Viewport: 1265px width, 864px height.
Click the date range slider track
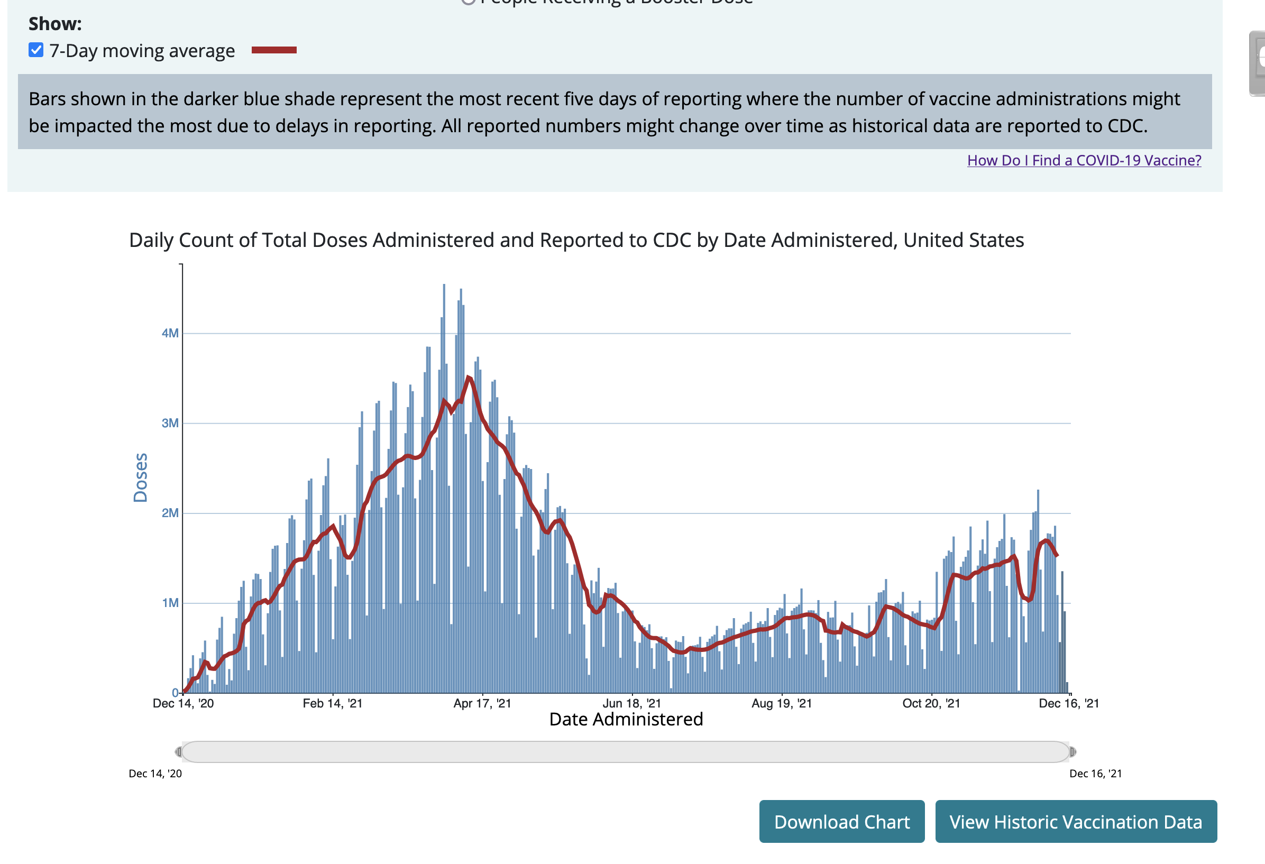click(626, 751)
